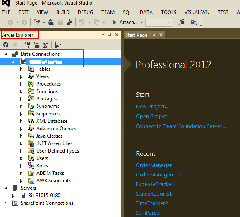Open the recent project StatusReports1

(x=154, y=194)
